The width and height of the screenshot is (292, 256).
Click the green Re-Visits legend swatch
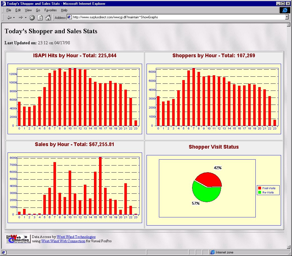260,192
